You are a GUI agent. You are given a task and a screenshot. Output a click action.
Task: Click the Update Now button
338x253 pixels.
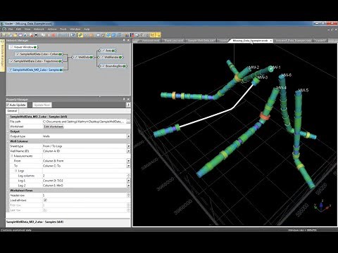tap(42, 105)
